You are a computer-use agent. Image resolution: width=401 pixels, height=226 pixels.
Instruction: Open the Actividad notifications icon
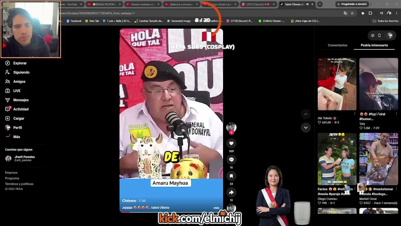[x=8, y=109]
